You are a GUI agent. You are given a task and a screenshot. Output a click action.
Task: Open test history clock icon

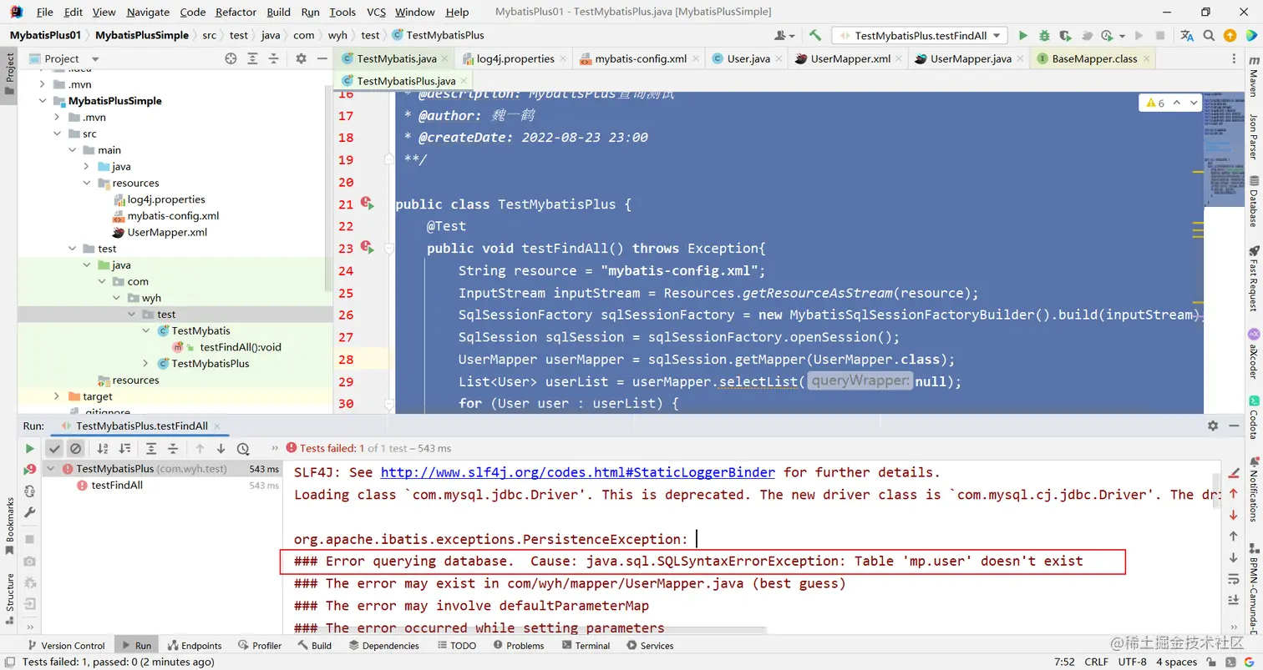[243, 448]
